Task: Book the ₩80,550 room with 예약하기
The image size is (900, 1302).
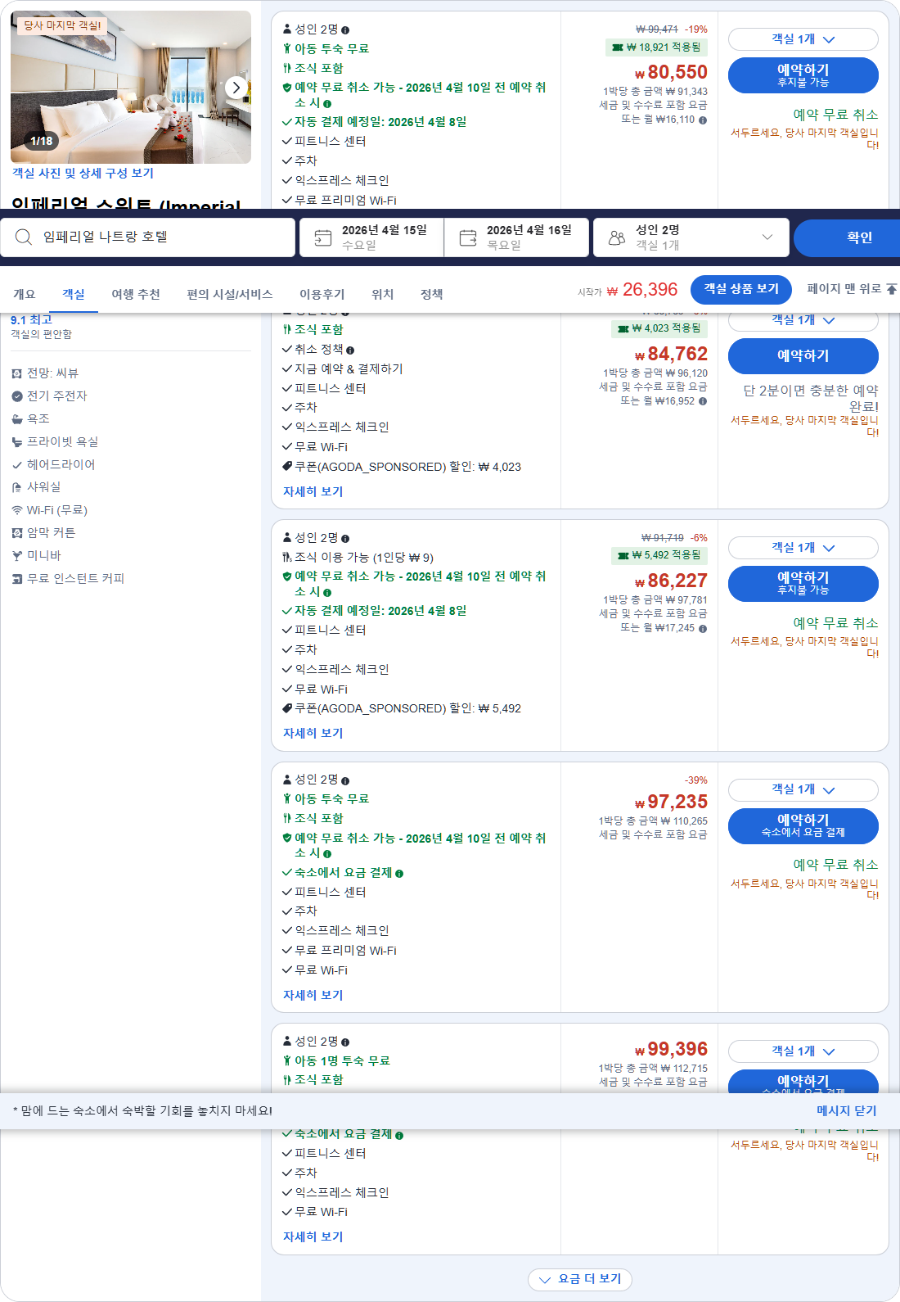Action: click(x=803, y=75)
